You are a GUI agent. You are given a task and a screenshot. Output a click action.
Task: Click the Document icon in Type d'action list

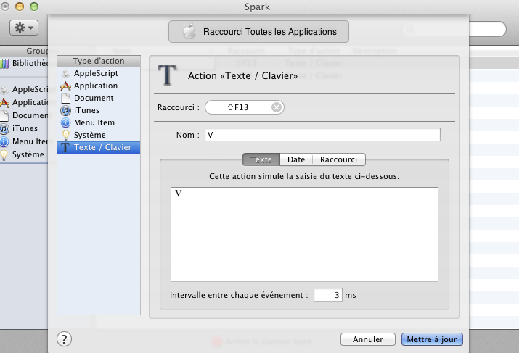tap(65, 98)
